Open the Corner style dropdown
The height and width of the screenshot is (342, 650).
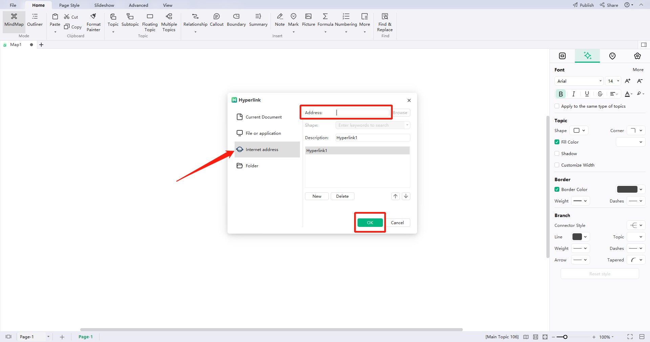[636, 130]
